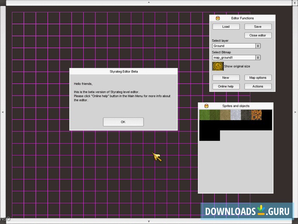Click the 'Styrateg Editor Beta' dialog title
Viewport: 298px width, 224px height.
pos(124,72)
